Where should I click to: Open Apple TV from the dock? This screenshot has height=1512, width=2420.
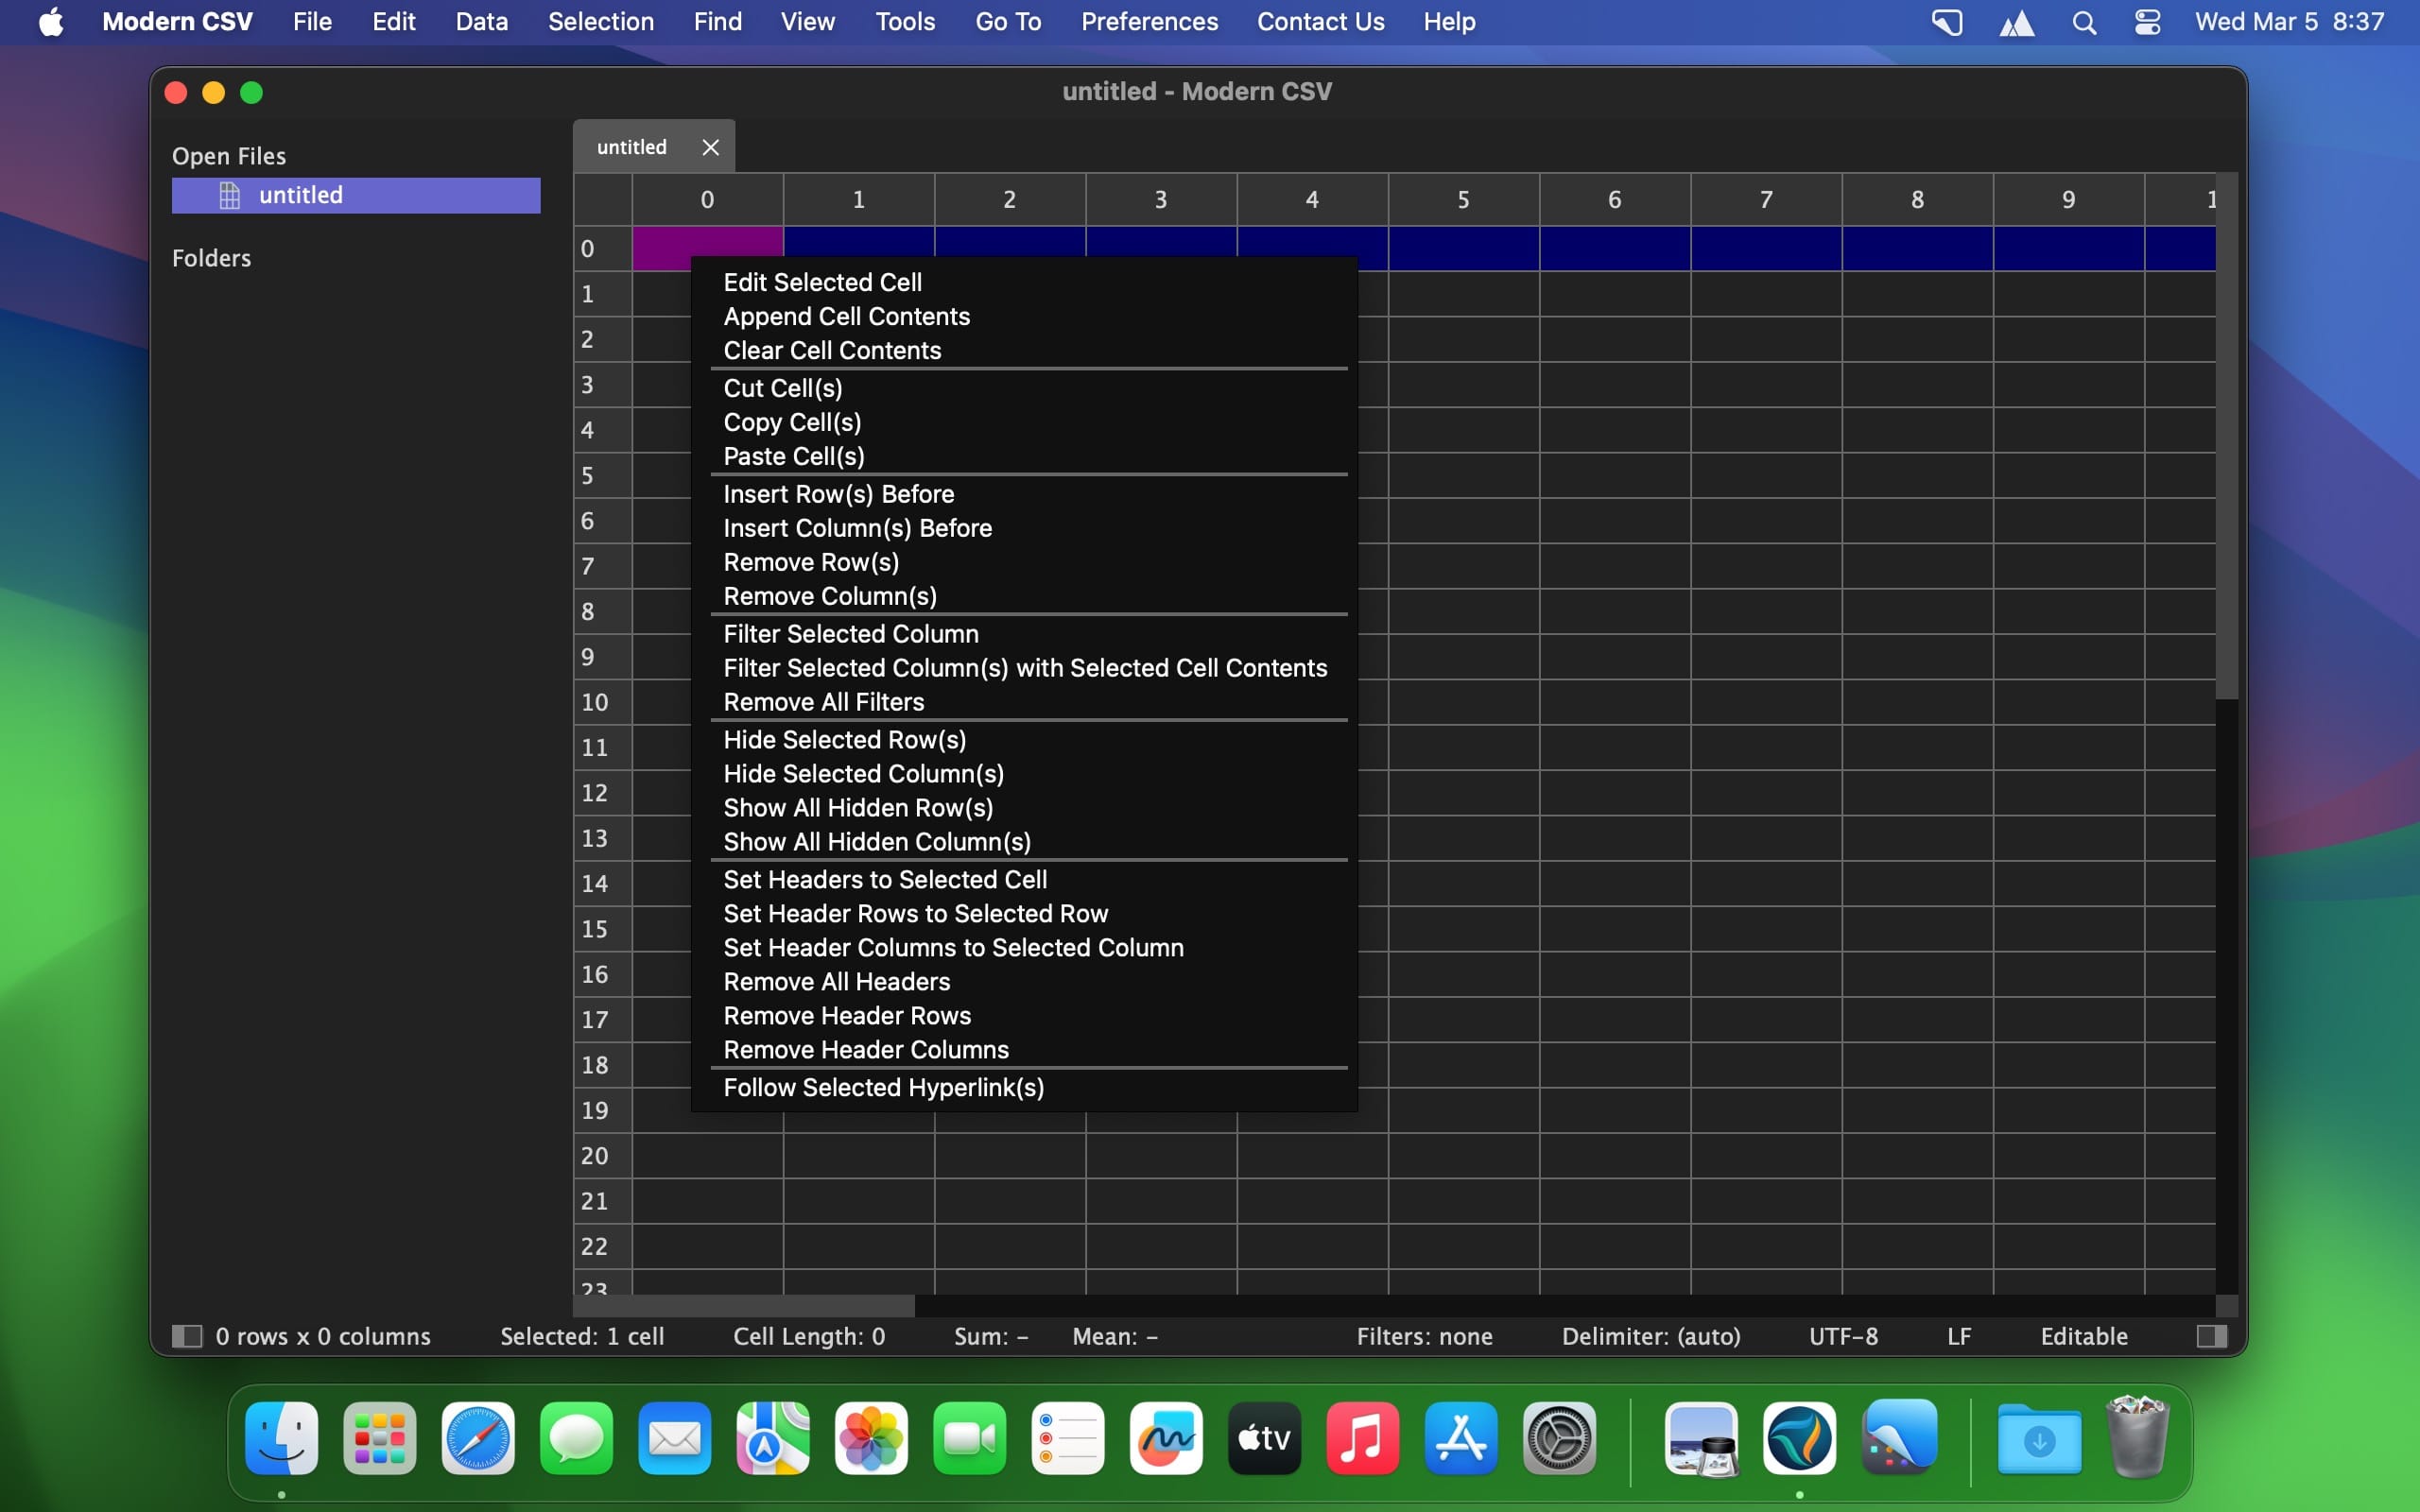click(x=1265, y=1439)
